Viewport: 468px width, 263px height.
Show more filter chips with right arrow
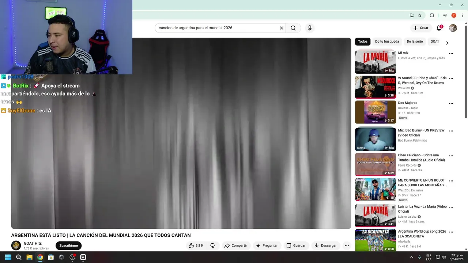447,43
